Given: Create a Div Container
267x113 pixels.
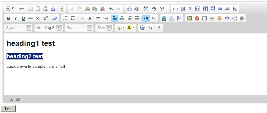Looking at the screenshot, I should (106, 18).
